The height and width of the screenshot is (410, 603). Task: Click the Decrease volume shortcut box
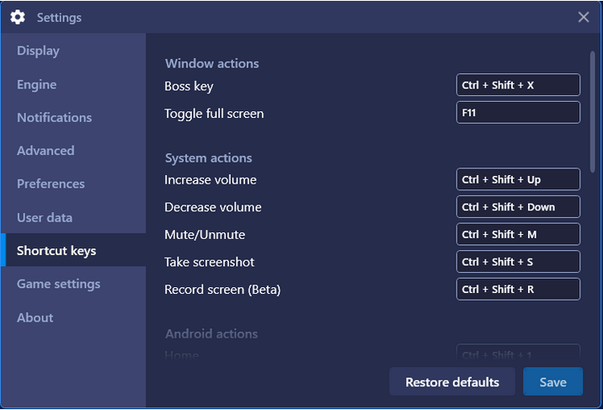coord(518,207)
